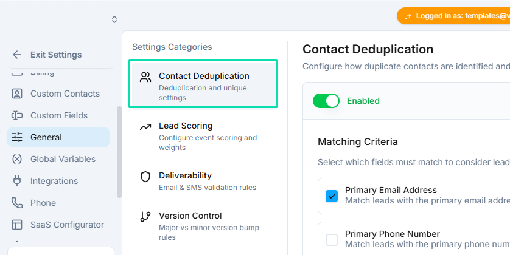Click the green Enabled status label

pos(363,101)
